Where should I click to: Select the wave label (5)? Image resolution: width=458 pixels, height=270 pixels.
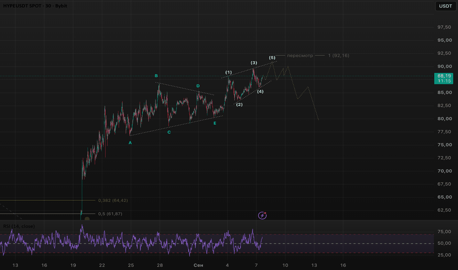272,57
